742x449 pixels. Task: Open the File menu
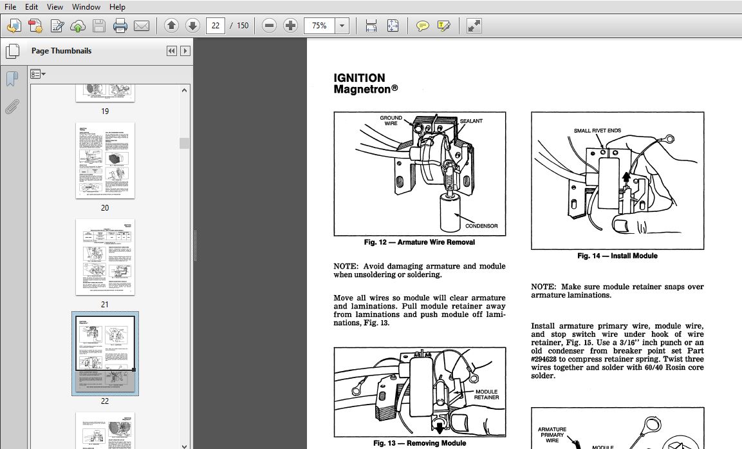[10, 6]
